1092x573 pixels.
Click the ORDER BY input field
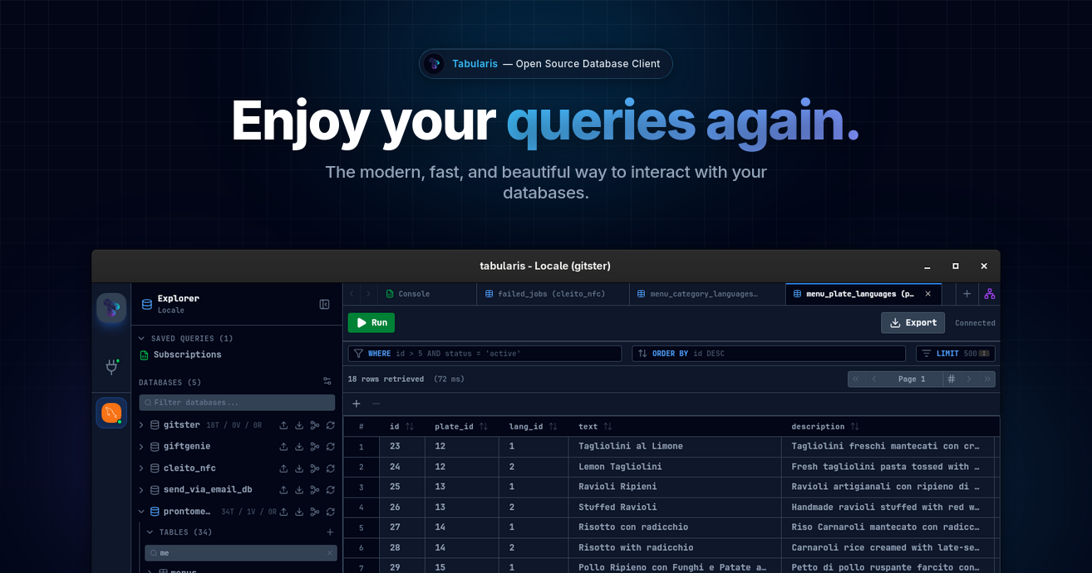769,354
